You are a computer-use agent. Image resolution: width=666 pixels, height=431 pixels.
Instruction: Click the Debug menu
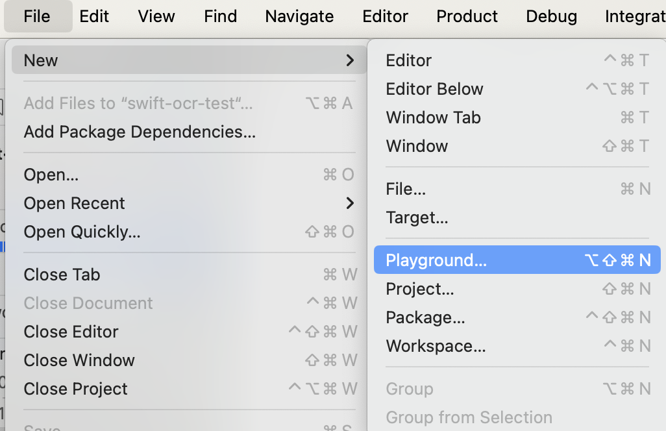click(551, 16)
